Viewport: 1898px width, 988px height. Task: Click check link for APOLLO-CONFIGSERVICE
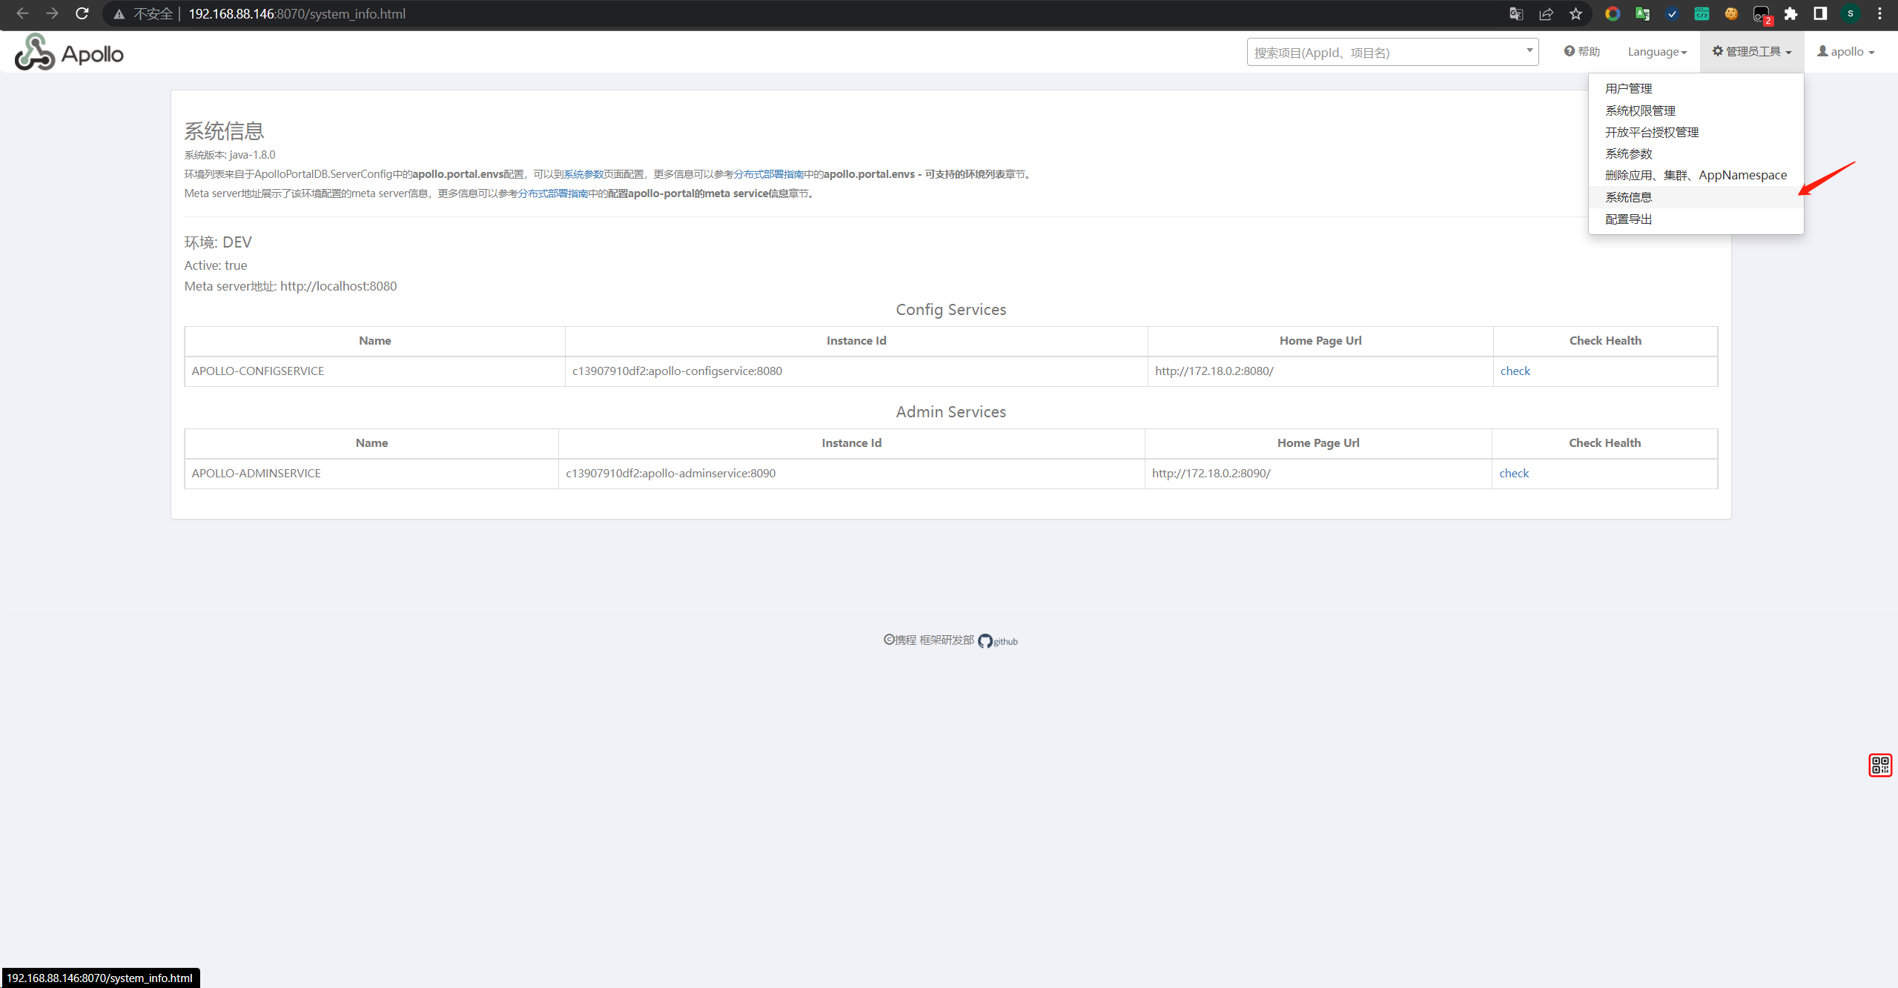(x=1515, y=371)
